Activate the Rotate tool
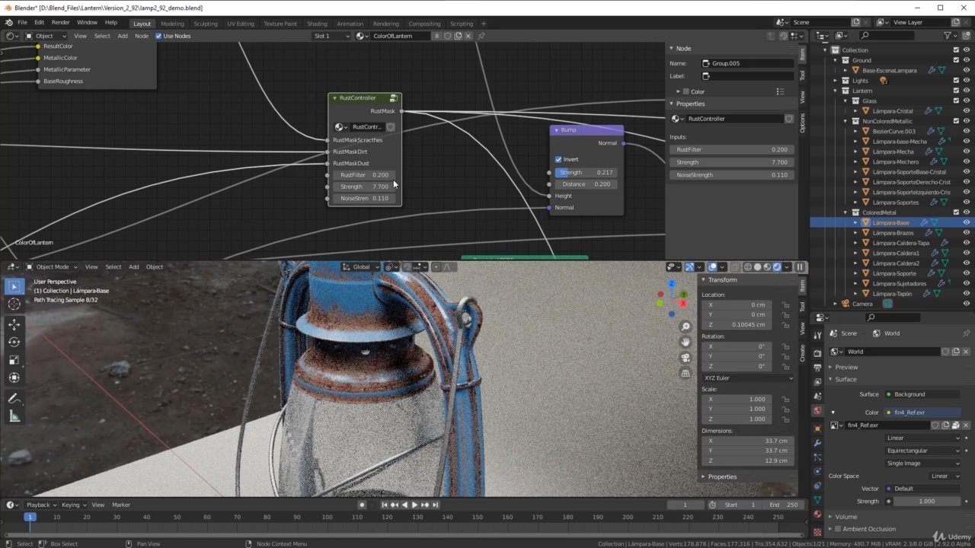This screenshot has width=975, height=548. [14, 342]
